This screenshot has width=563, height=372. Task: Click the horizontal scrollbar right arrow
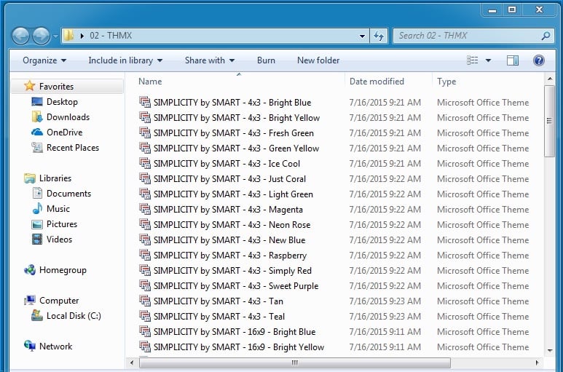click(537, 363)
